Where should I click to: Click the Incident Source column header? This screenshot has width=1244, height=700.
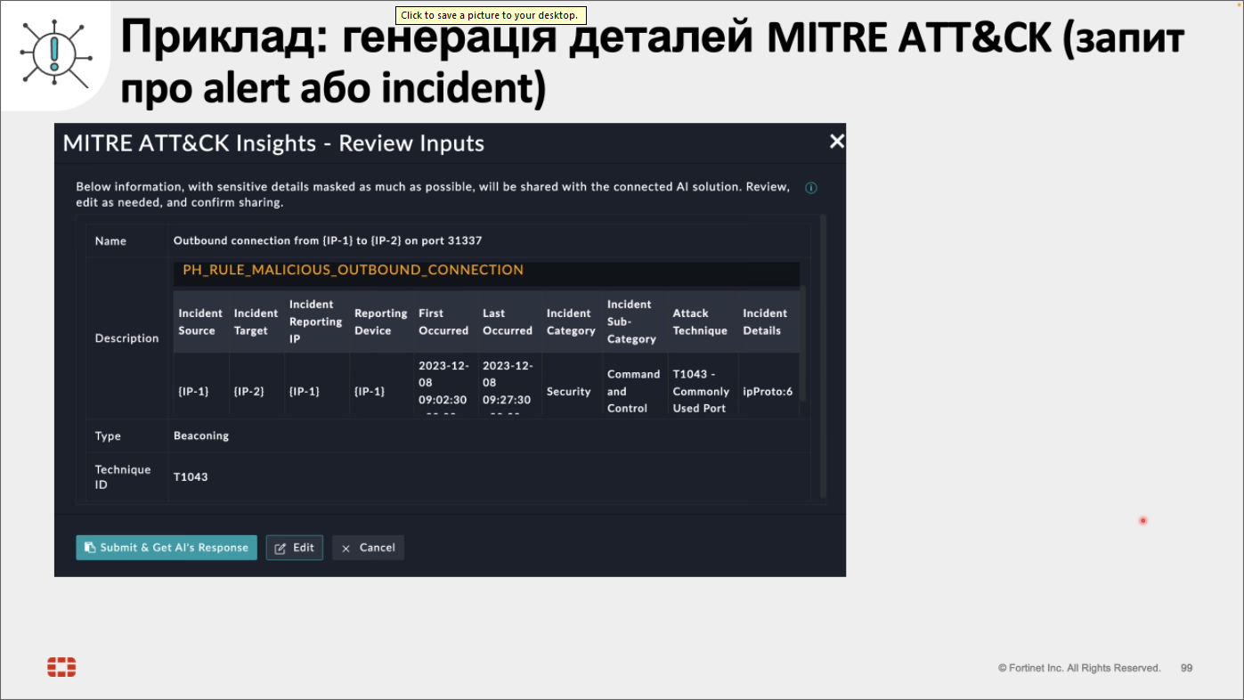point(199,322)
